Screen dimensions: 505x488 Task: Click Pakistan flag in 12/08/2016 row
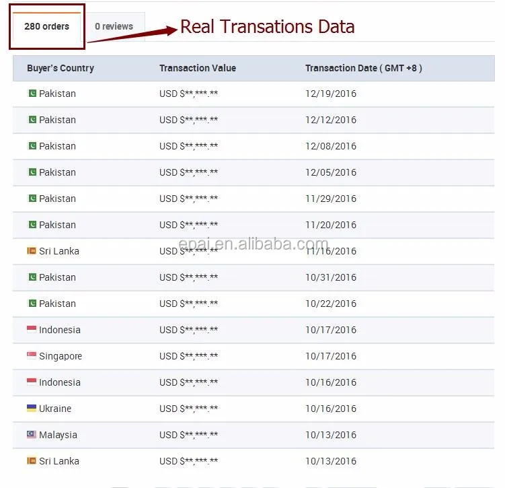click(32, 145)
